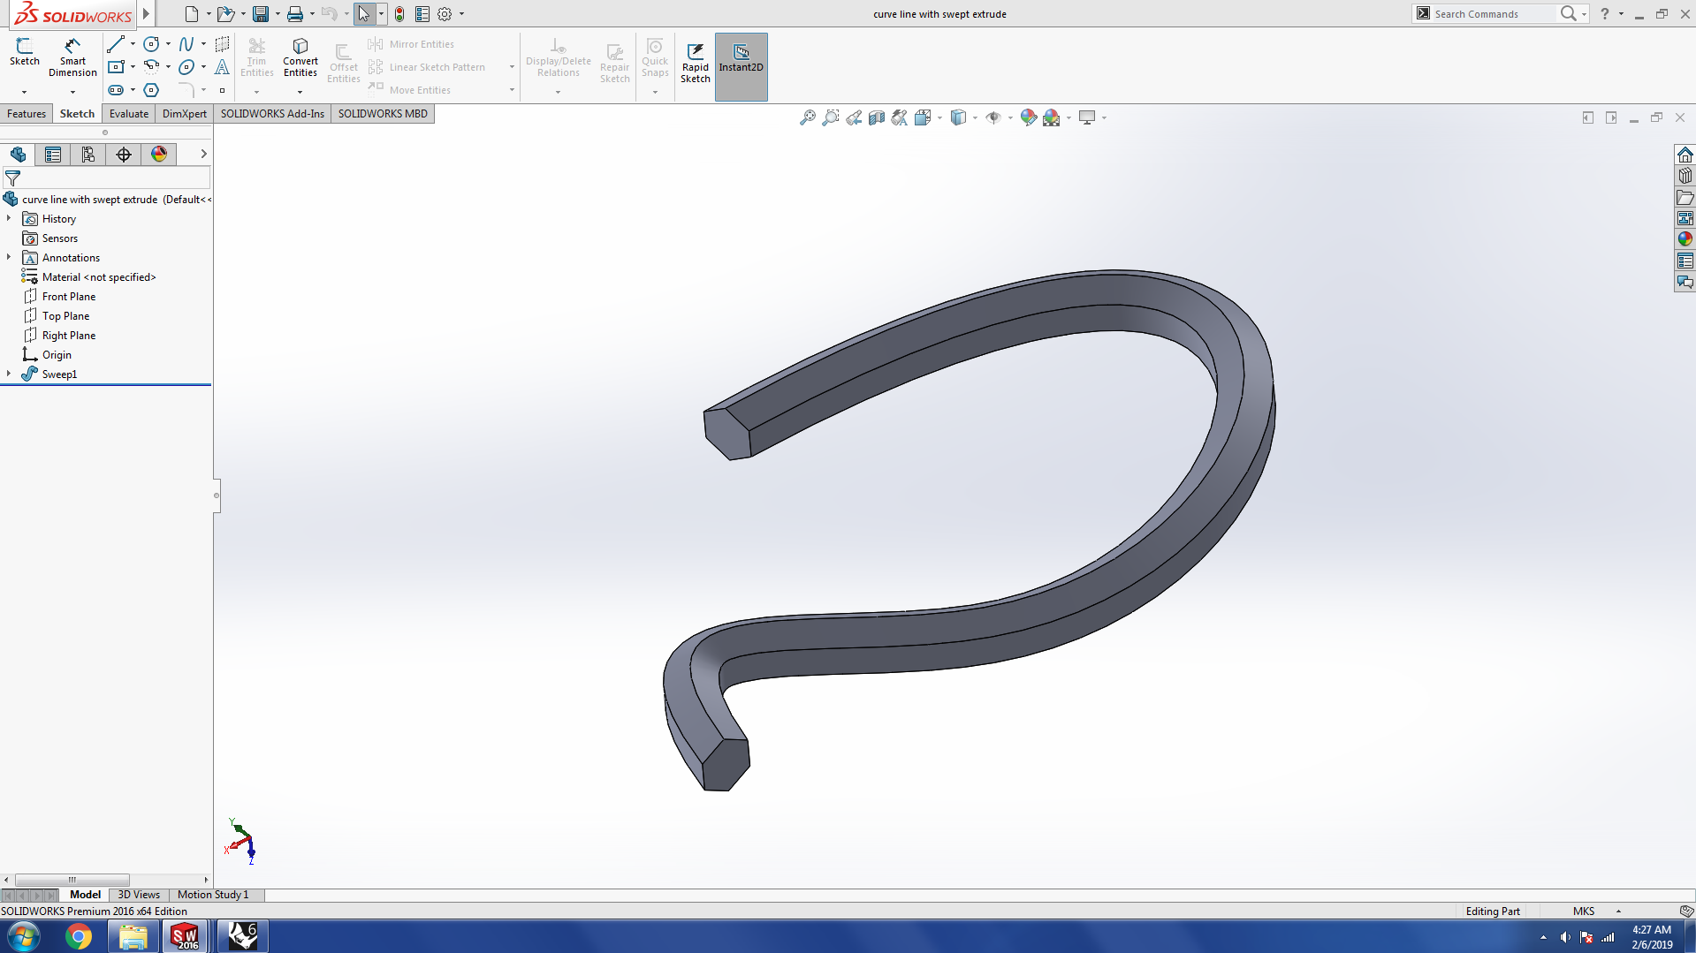
Task: Click the Rapid Sketch tool
Action: coord(696,63)
